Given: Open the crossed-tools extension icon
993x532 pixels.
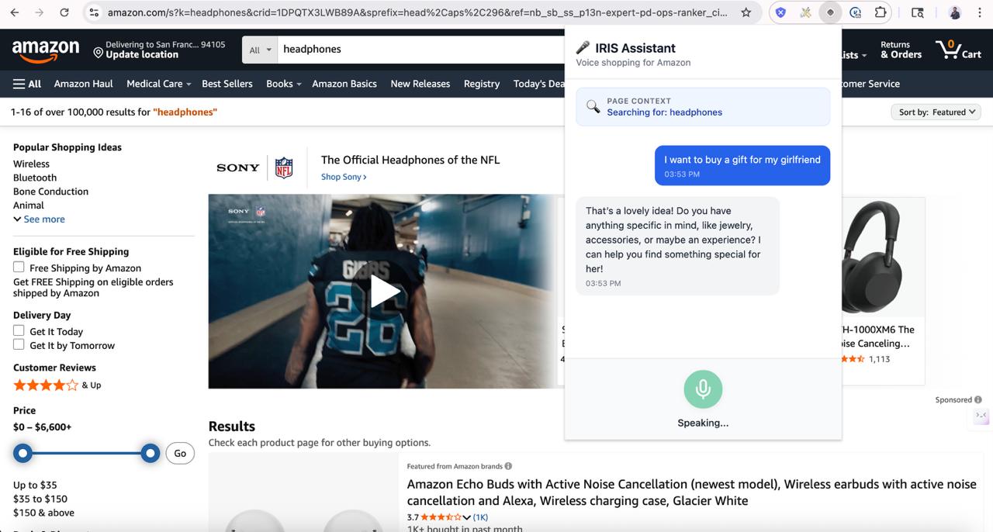Looking at the screenshot, I should tap(805, 12).
